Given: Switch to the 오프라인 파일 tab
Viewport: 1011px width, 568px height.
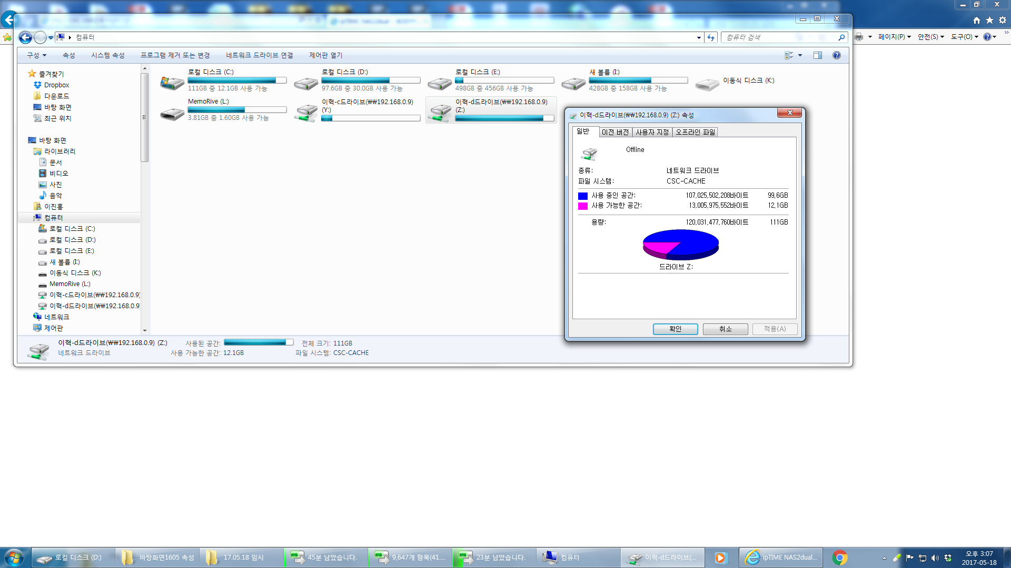Looking at the screenshot, I should coord(695,132).
